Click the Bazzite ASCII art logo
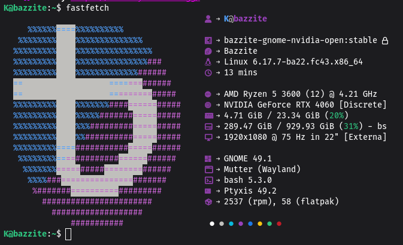 (x=97, y=125)
